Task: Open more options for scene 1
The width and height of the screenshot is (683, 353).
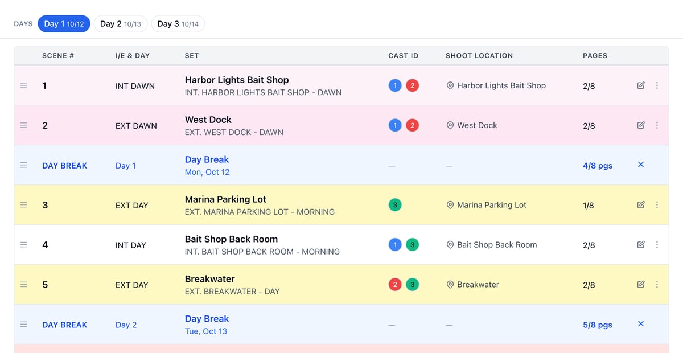Action: coord(657,85)
